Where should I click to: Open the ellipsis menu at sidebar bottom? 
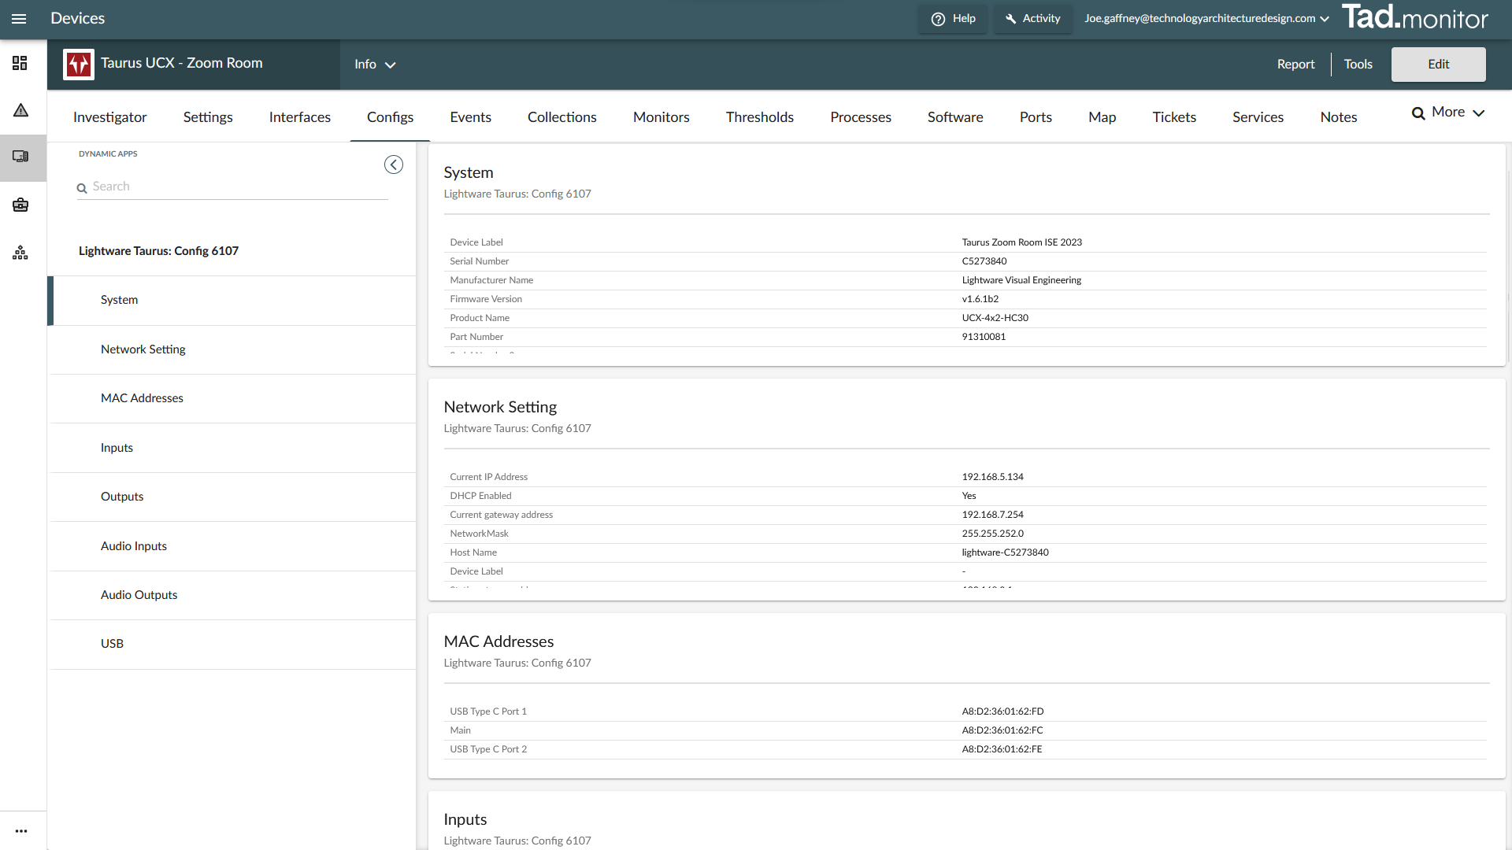click(21, 831)
